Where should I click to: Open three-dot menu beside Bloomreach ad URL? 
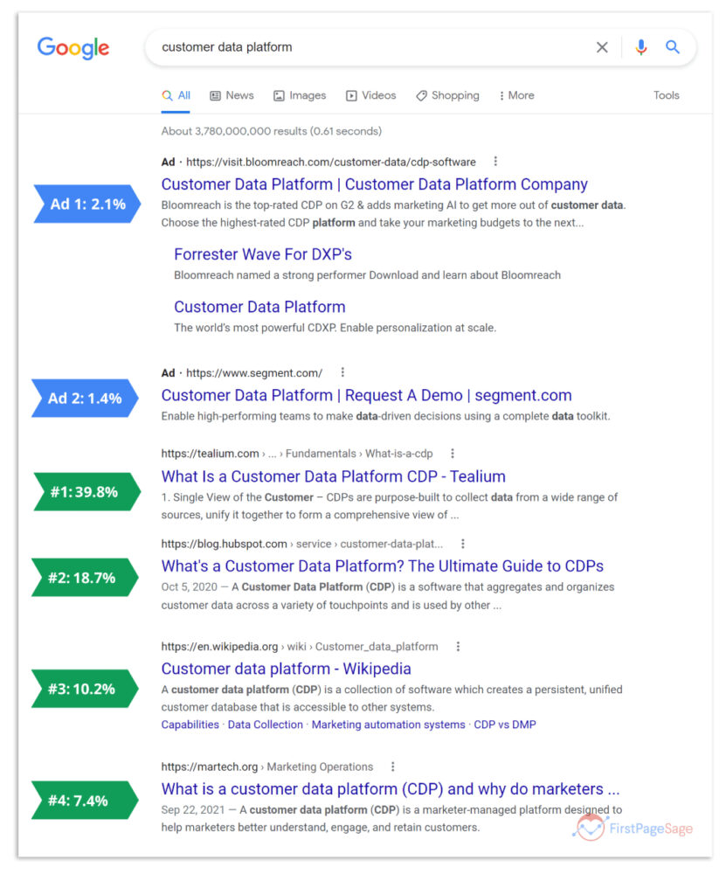(x=495, y=161)
